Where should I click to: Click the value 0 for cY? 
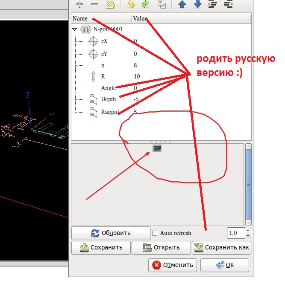[135, 54]
